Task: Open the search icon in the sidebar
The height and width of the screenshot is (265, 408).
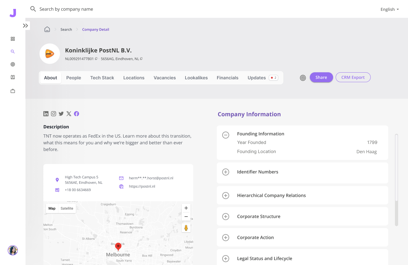Action: pos(13,52)
